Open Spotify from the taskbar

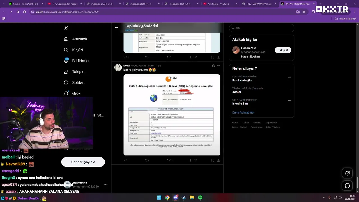(200, 198)
